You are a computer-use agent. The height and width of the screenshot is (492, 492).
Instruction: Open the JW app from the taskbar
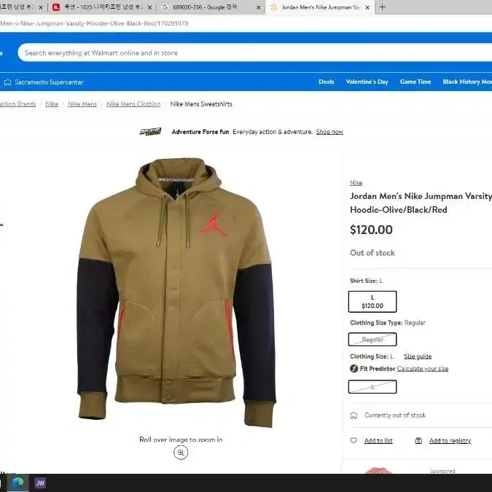click(40, 483)
